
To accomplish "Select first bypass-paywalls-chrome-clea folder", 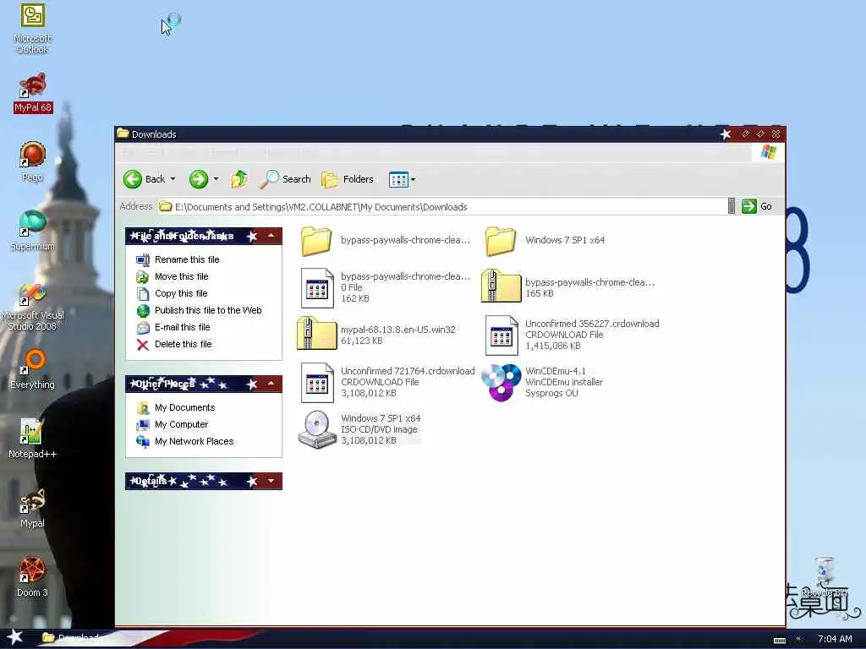I will tap(386, 241).
